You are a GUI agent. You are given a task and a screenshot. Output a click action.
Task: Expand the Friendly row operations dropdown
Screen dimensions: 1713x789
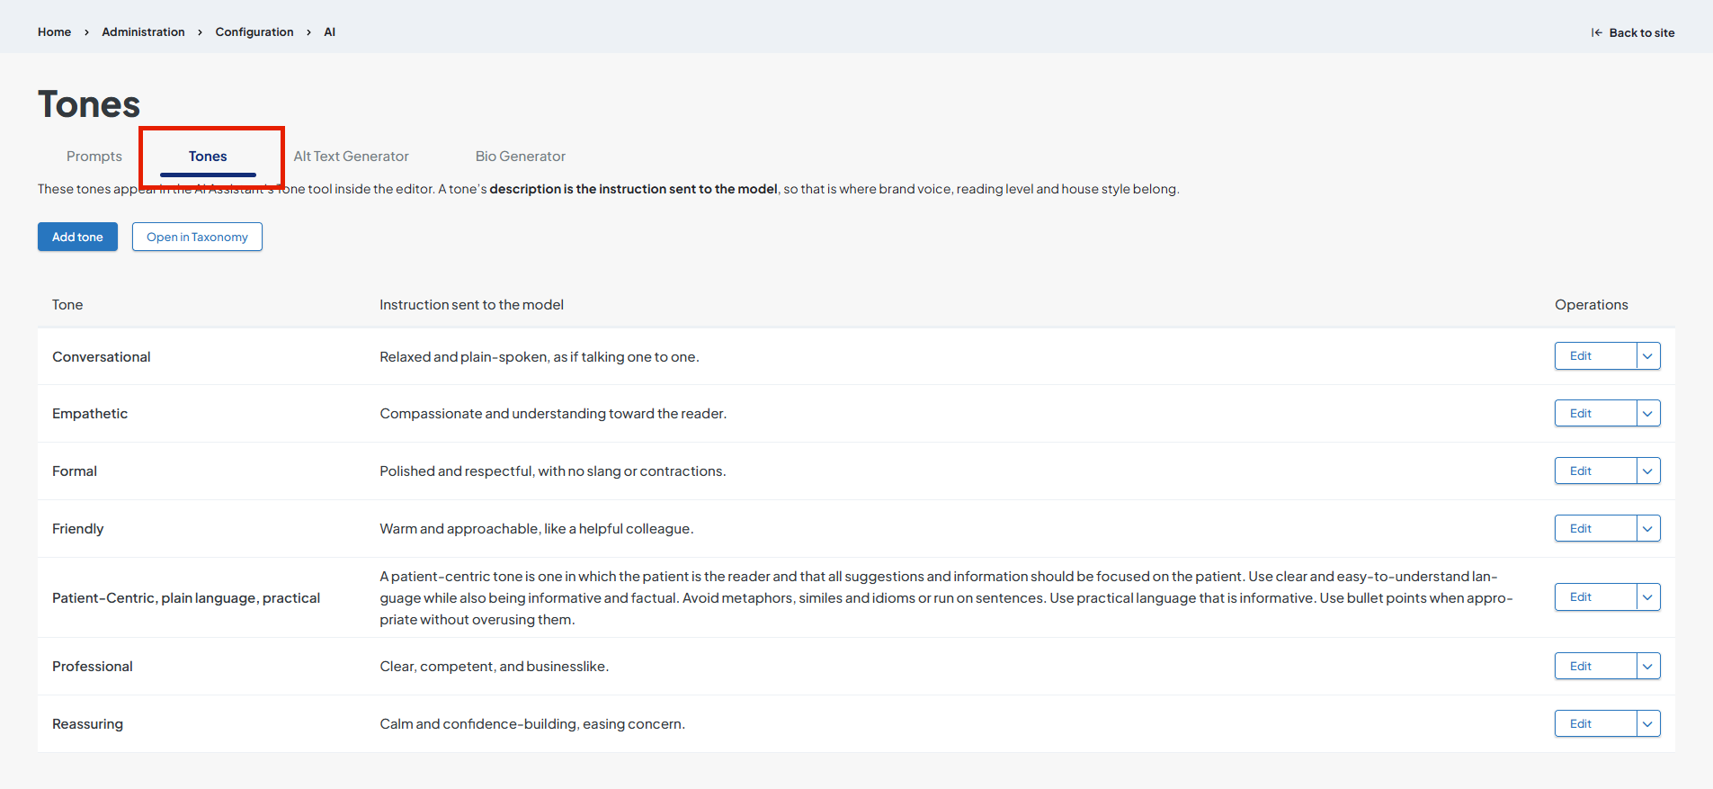point(1647,529)
